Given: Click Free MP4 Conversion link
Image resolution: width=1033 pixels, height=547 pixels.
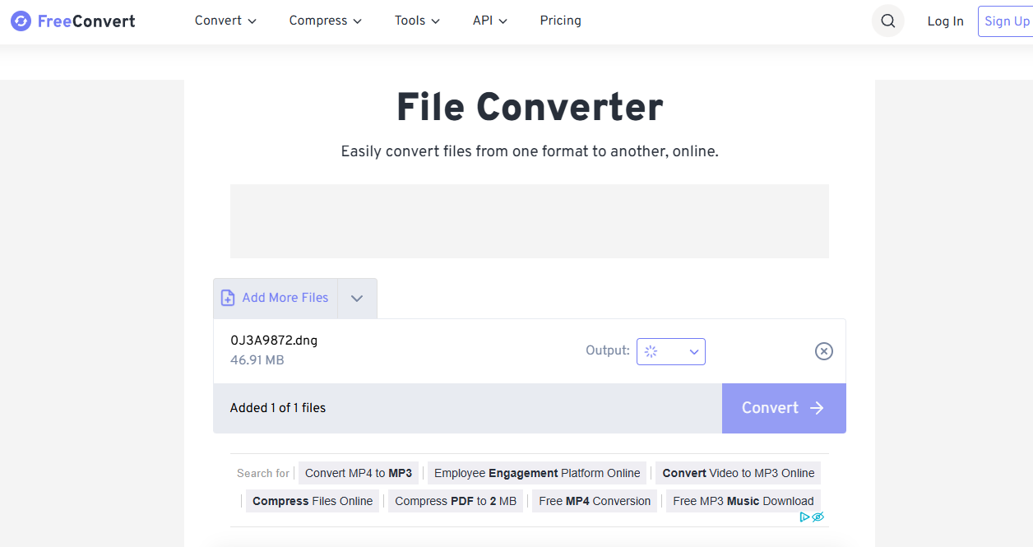Looking at the screenshot, I should tap(595, 501).
